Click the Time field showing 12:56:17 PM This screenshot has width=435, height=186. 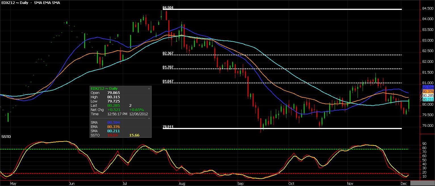tap(117, 114)
